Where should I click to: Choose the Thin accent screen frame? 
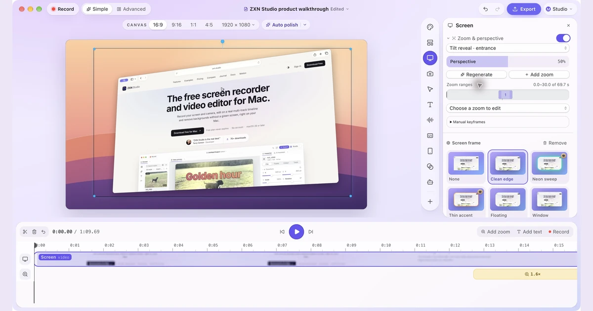pyautogui.click(x=466, y=202)
